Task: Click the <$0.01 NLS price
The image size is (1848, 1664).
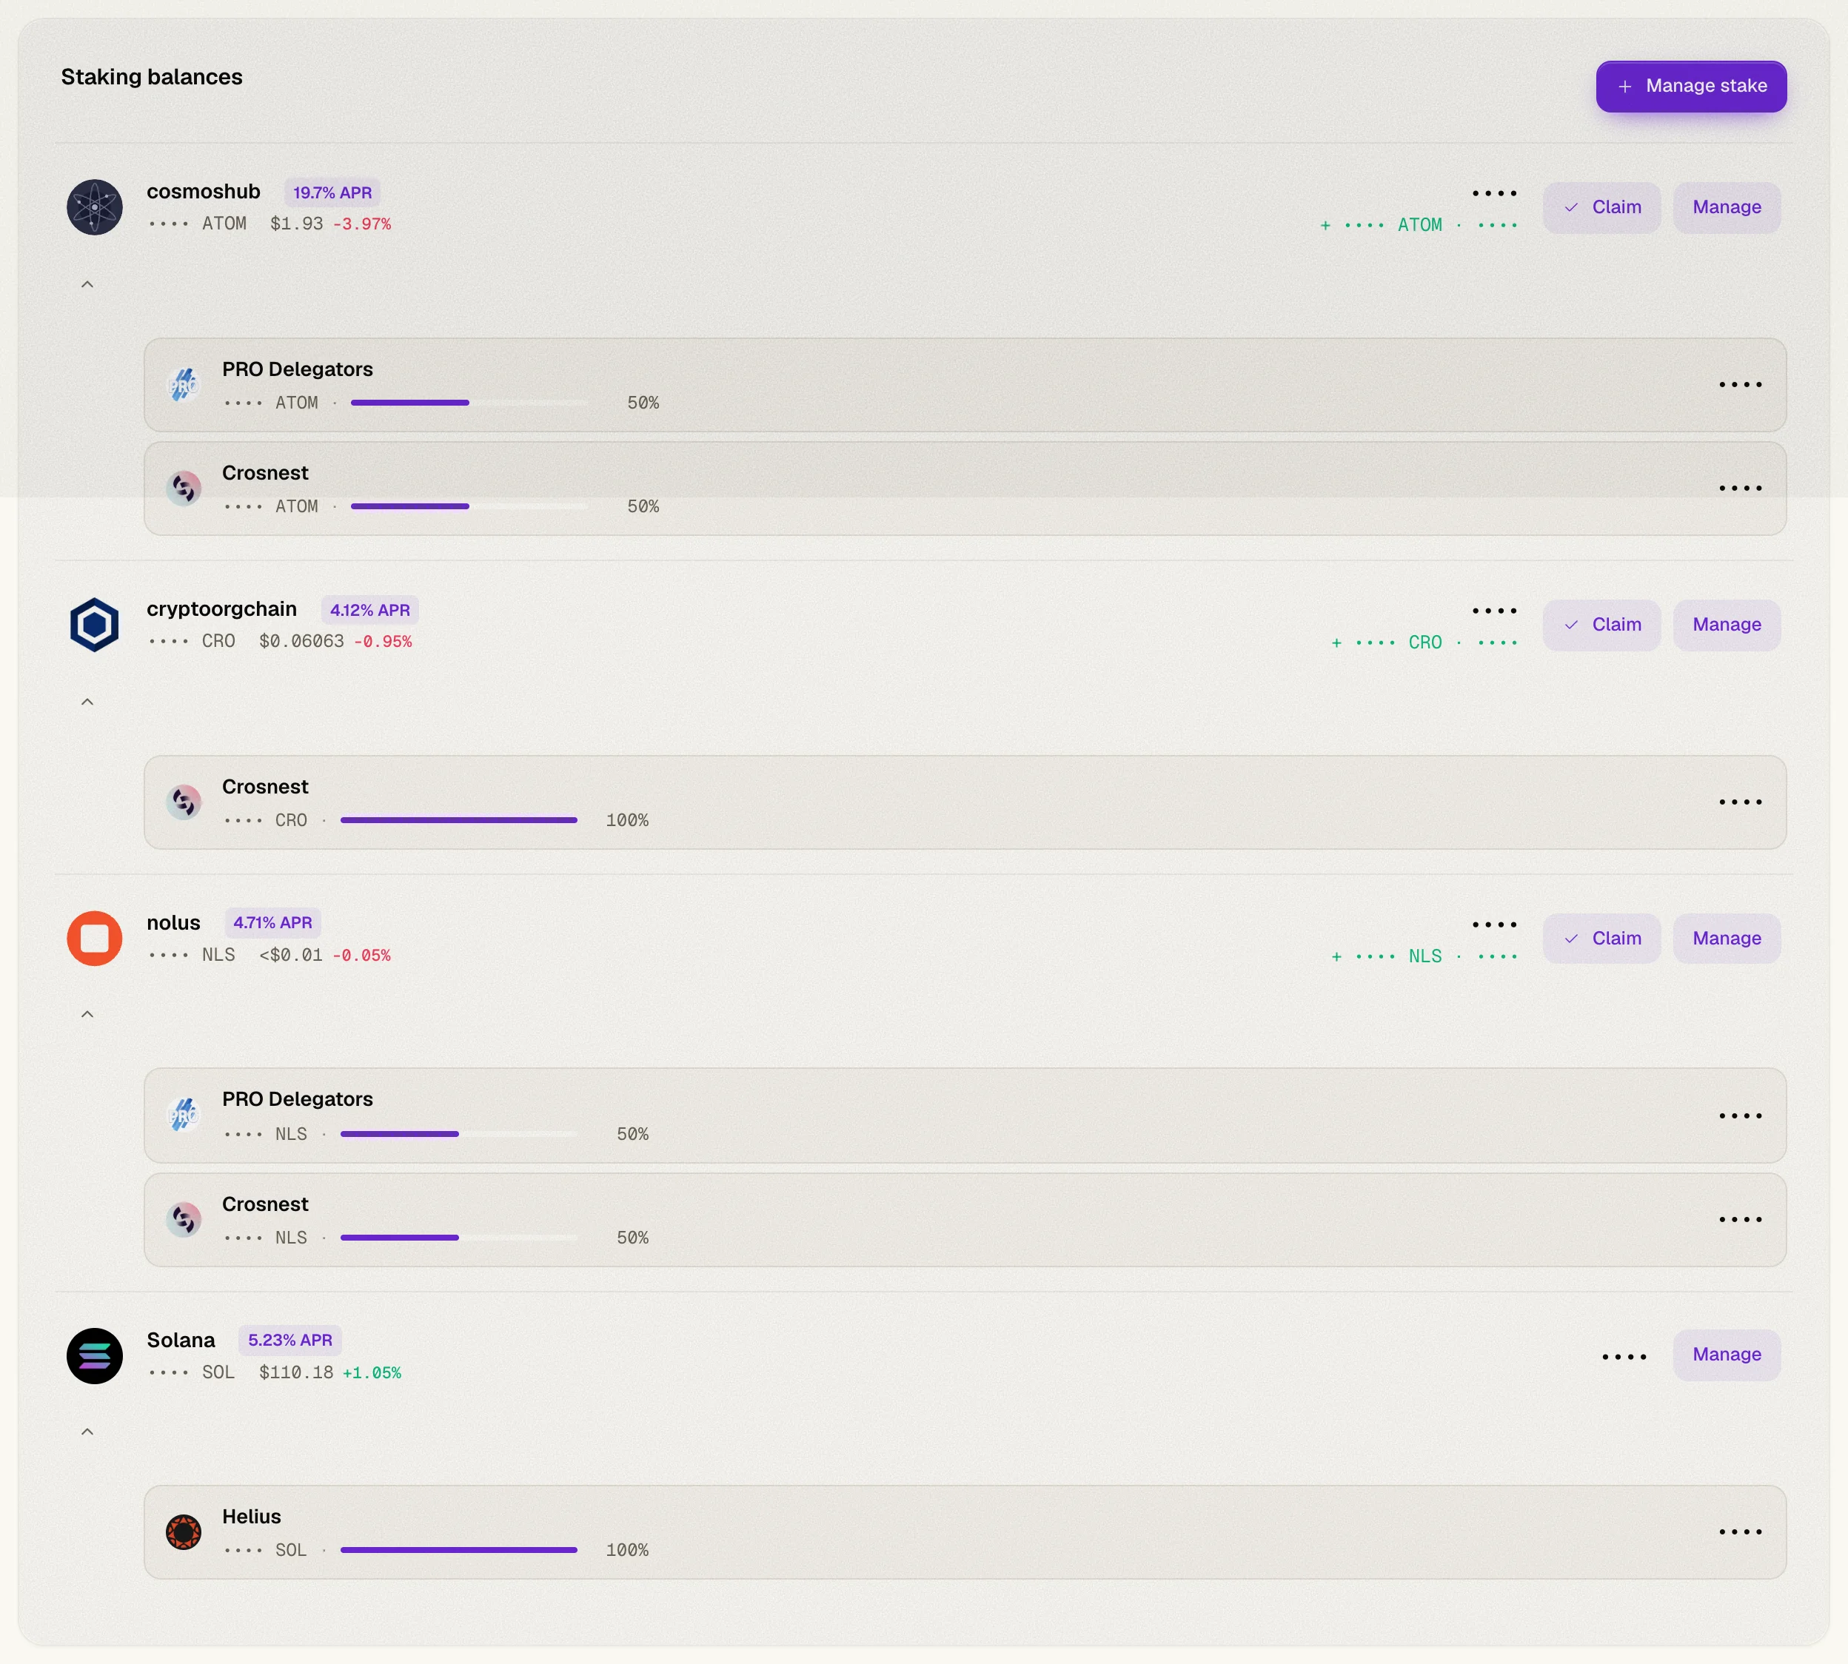Action: 291,955
